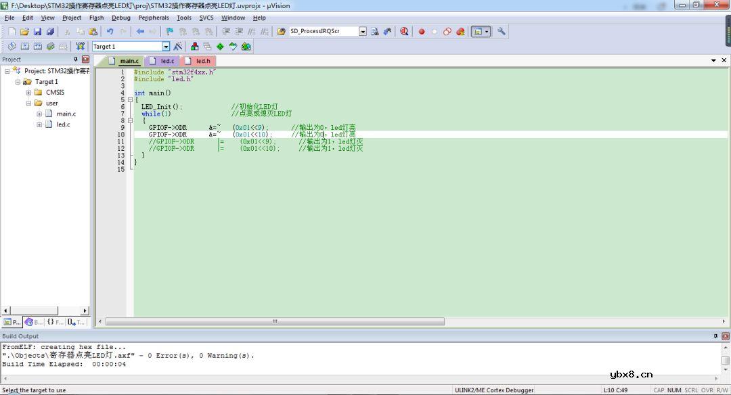
Task: Collapse the main() function fold marker
Action: (x=129, y=100)
